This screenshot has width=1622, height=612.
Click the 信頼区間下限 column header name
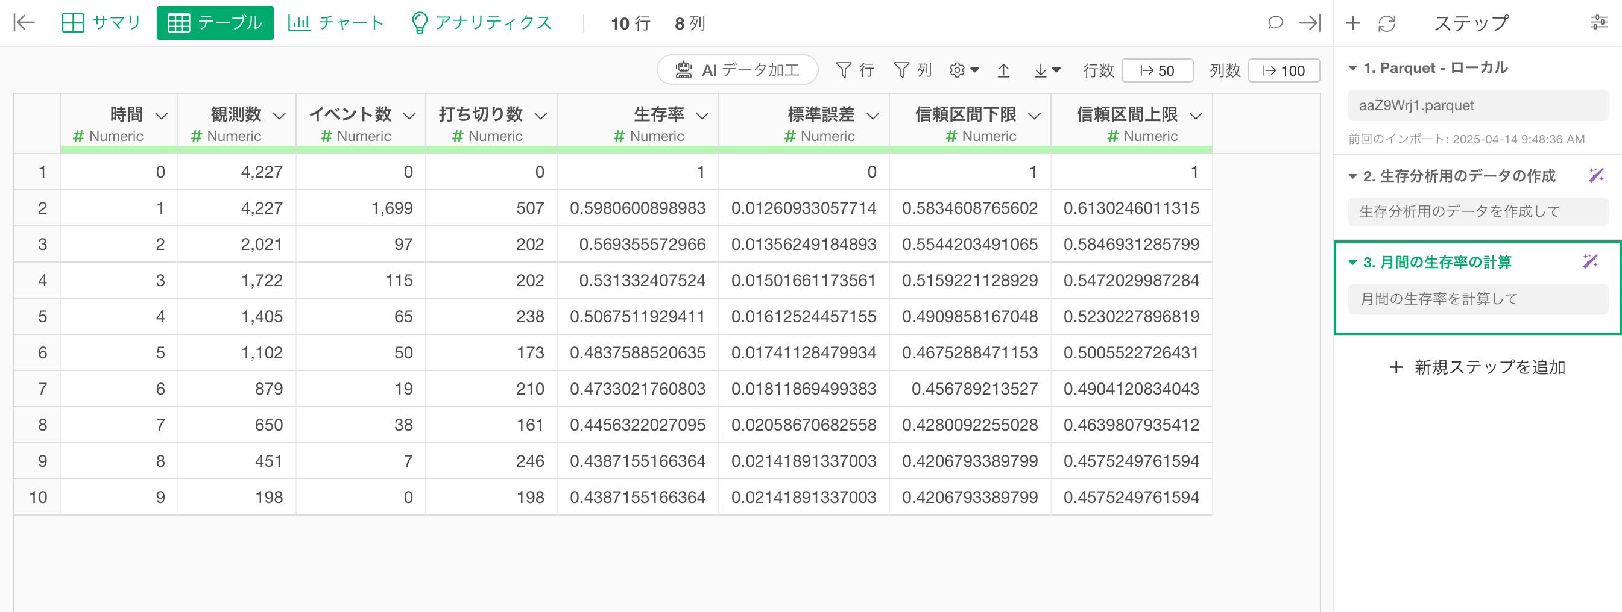tap(966, 114)
